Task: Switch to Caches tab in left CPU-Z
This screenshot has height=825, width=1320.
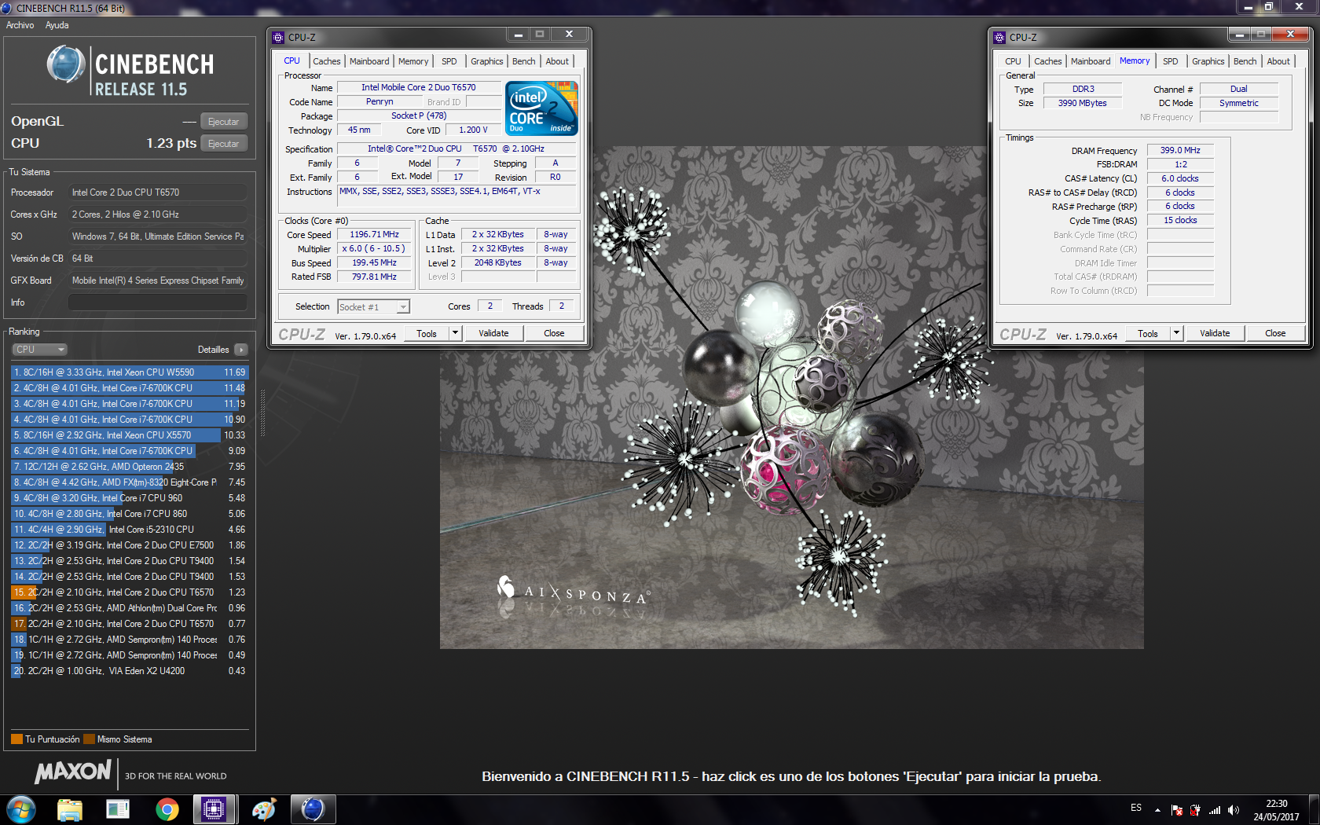Action: click(x=327, y=61)
